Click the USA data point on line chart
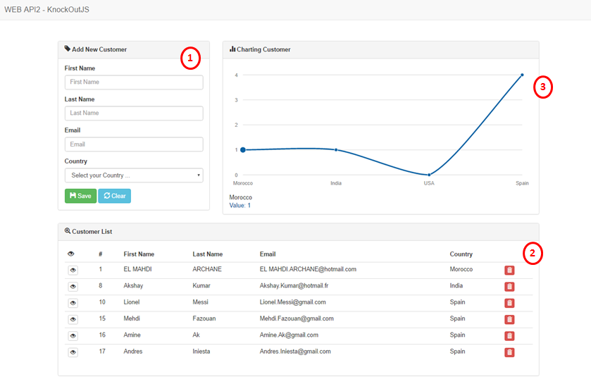 tap(429, 175)
